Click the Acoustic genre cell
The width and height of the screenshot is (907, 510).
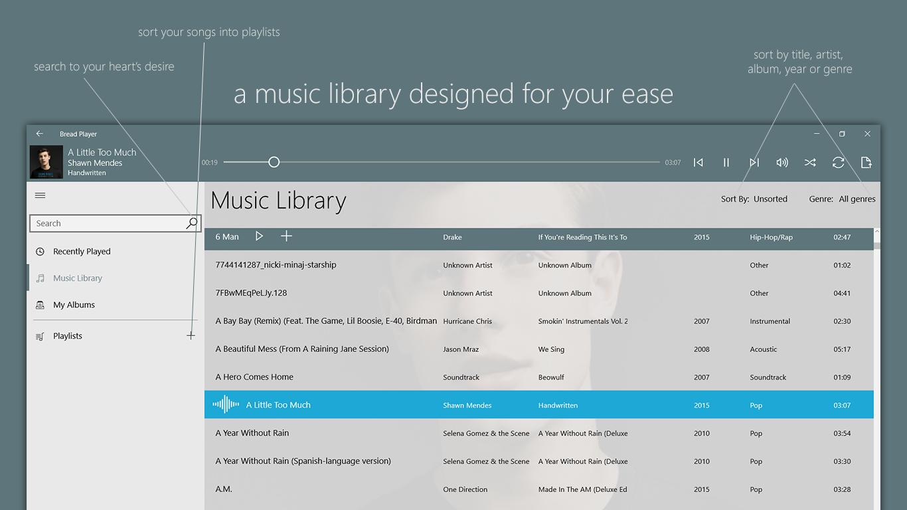[x=763, y=349]
